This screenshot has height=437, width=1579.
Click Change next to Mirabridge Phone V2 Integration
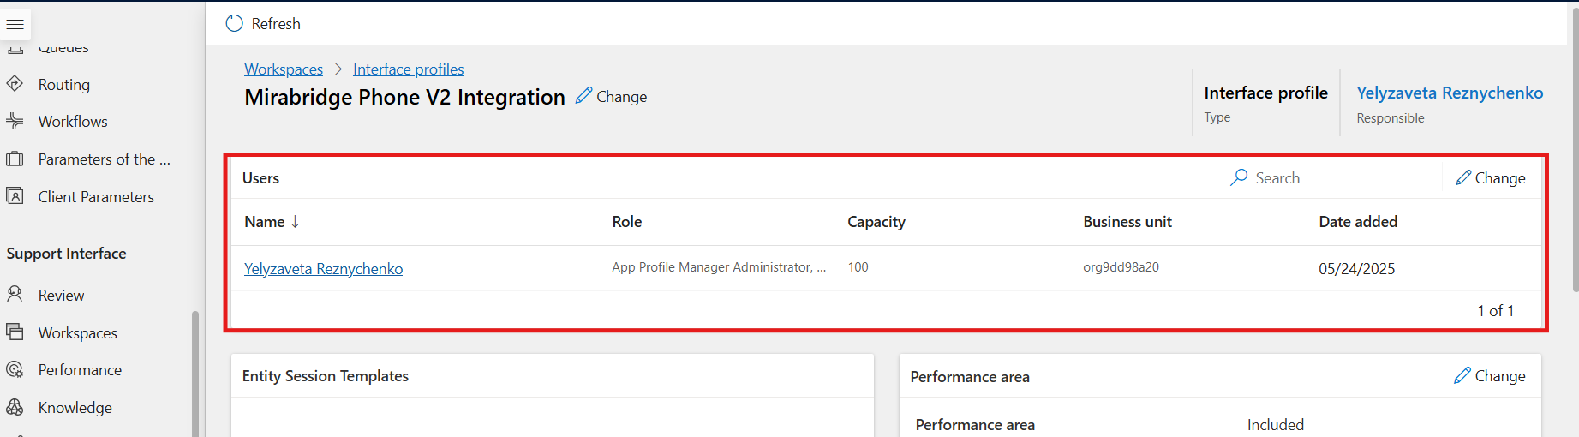[x=611, y=96]
